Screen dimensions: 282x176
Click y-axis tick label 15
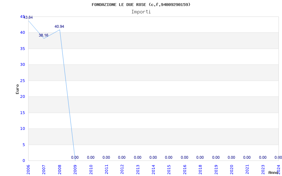click(23, 113)
